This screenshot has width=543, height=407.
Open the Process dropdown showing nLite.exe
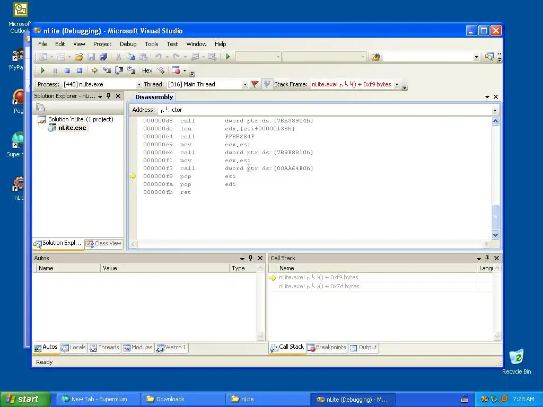click(139, 84)
